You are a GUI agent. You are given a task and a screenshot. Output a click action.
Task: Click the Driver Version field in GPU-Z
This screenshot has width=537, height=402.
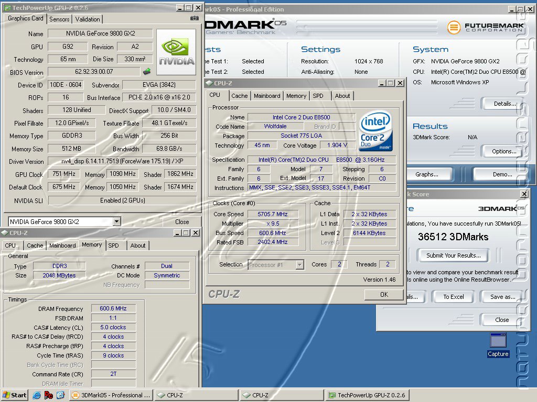click(x=122, y=161)
